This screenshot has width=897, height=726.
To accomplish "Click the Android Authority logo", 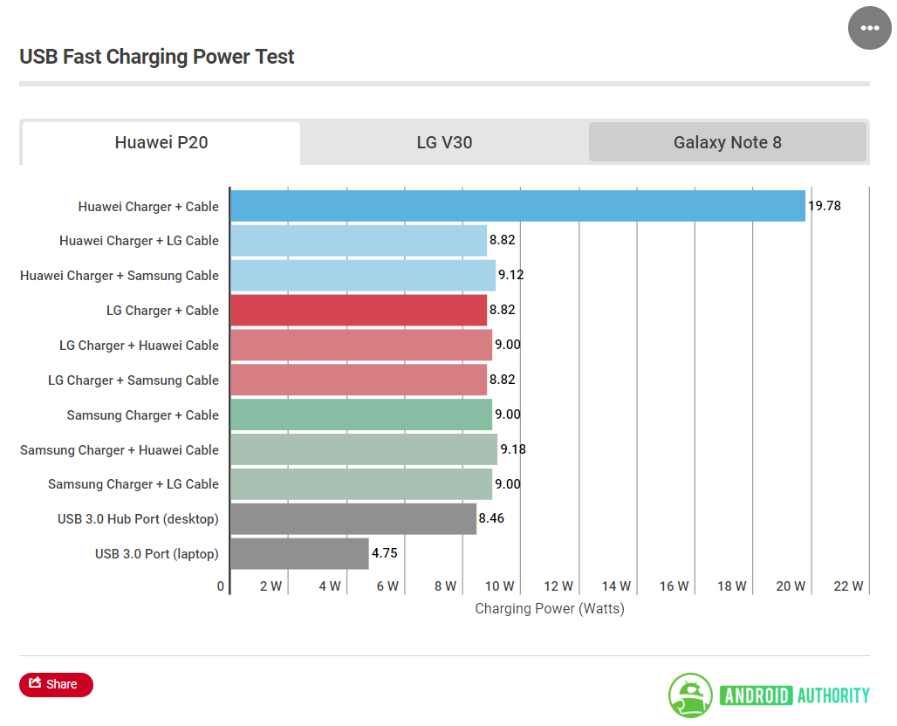I will point(768,695).
